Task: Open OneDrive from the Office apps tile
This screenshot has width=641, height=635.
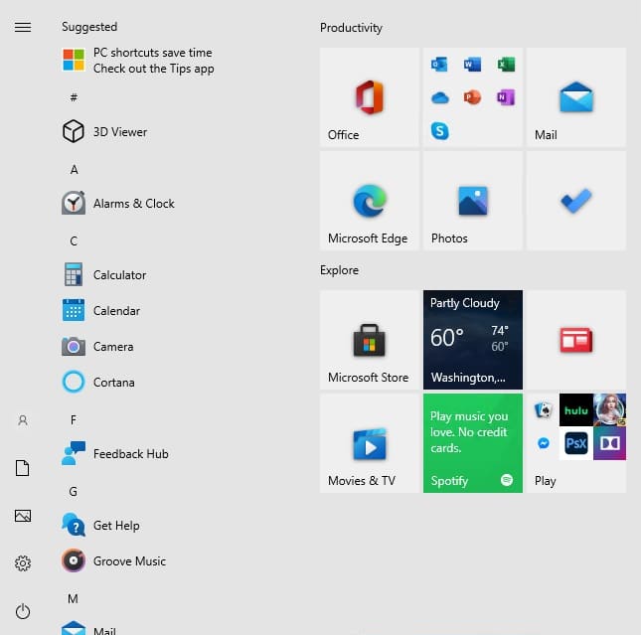Action: 439,97
